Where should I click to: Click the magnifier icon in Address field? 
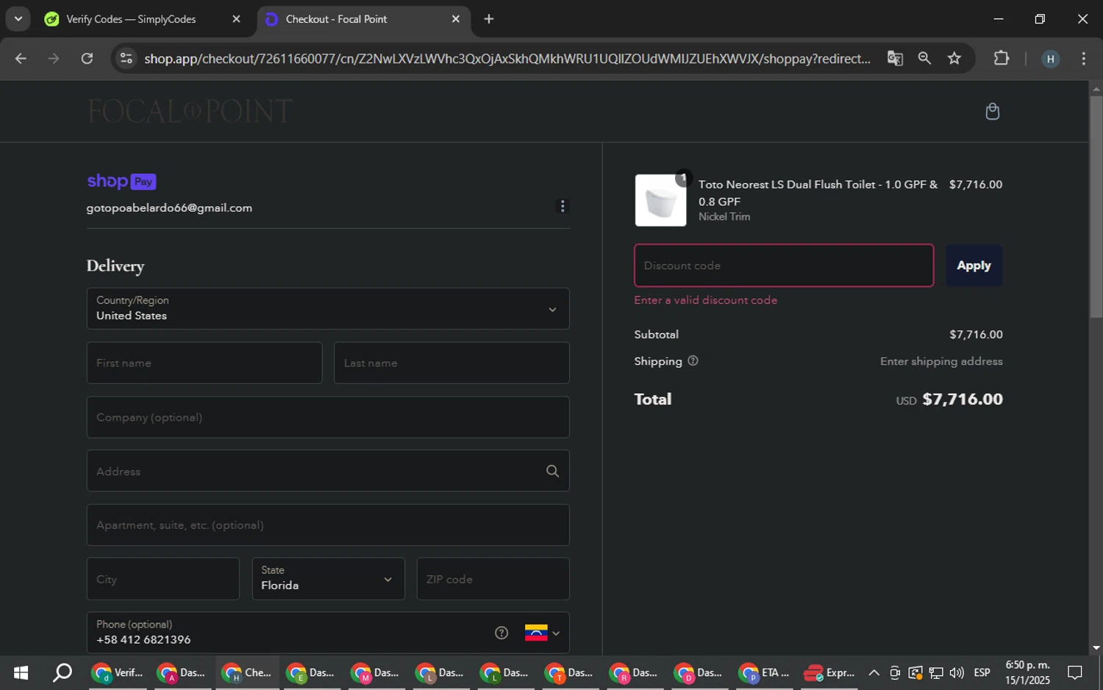tap(552, 471)
